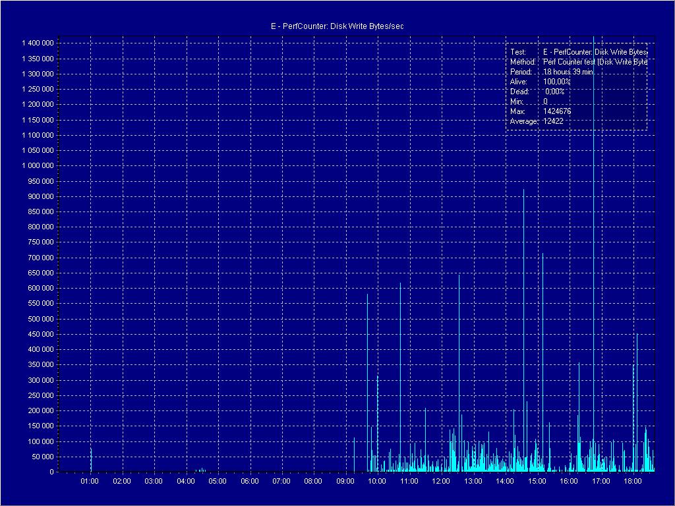
Task: Click the 0 label at the vertical axis origin
Action: tap(51, 472)
